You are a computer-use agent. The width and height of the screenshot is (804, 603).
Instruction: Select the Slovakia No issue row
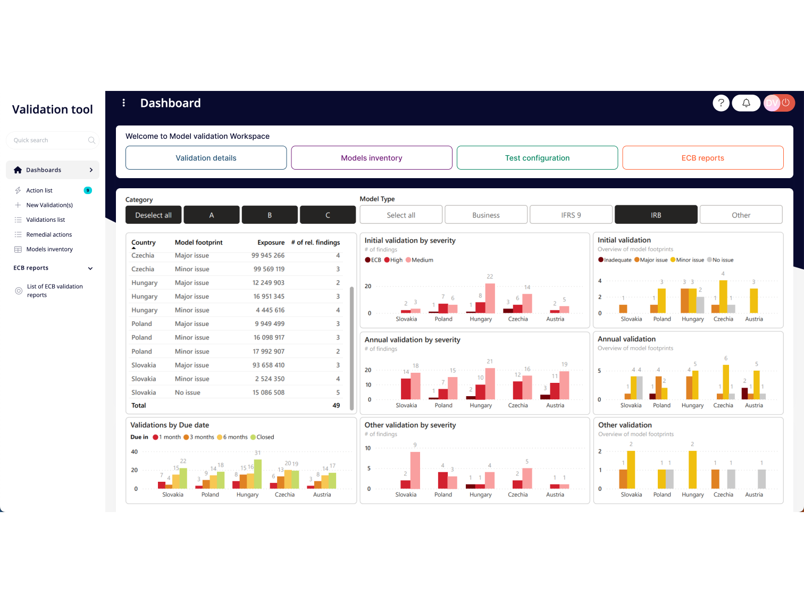click(x=236, y=392)
